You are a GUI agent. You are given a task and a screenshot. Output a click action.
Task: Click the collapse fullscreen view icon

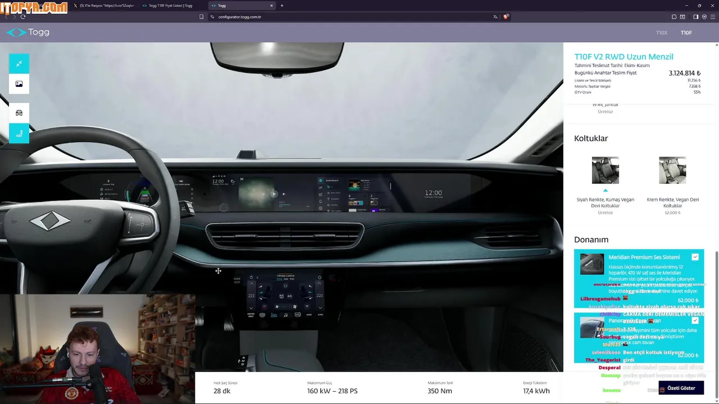(19, 63)
